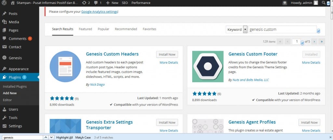Viewport: 333px width, 140px height.
Task: Switch to the Popular tab
Action: pyautogui.click(x=103, y=29)
